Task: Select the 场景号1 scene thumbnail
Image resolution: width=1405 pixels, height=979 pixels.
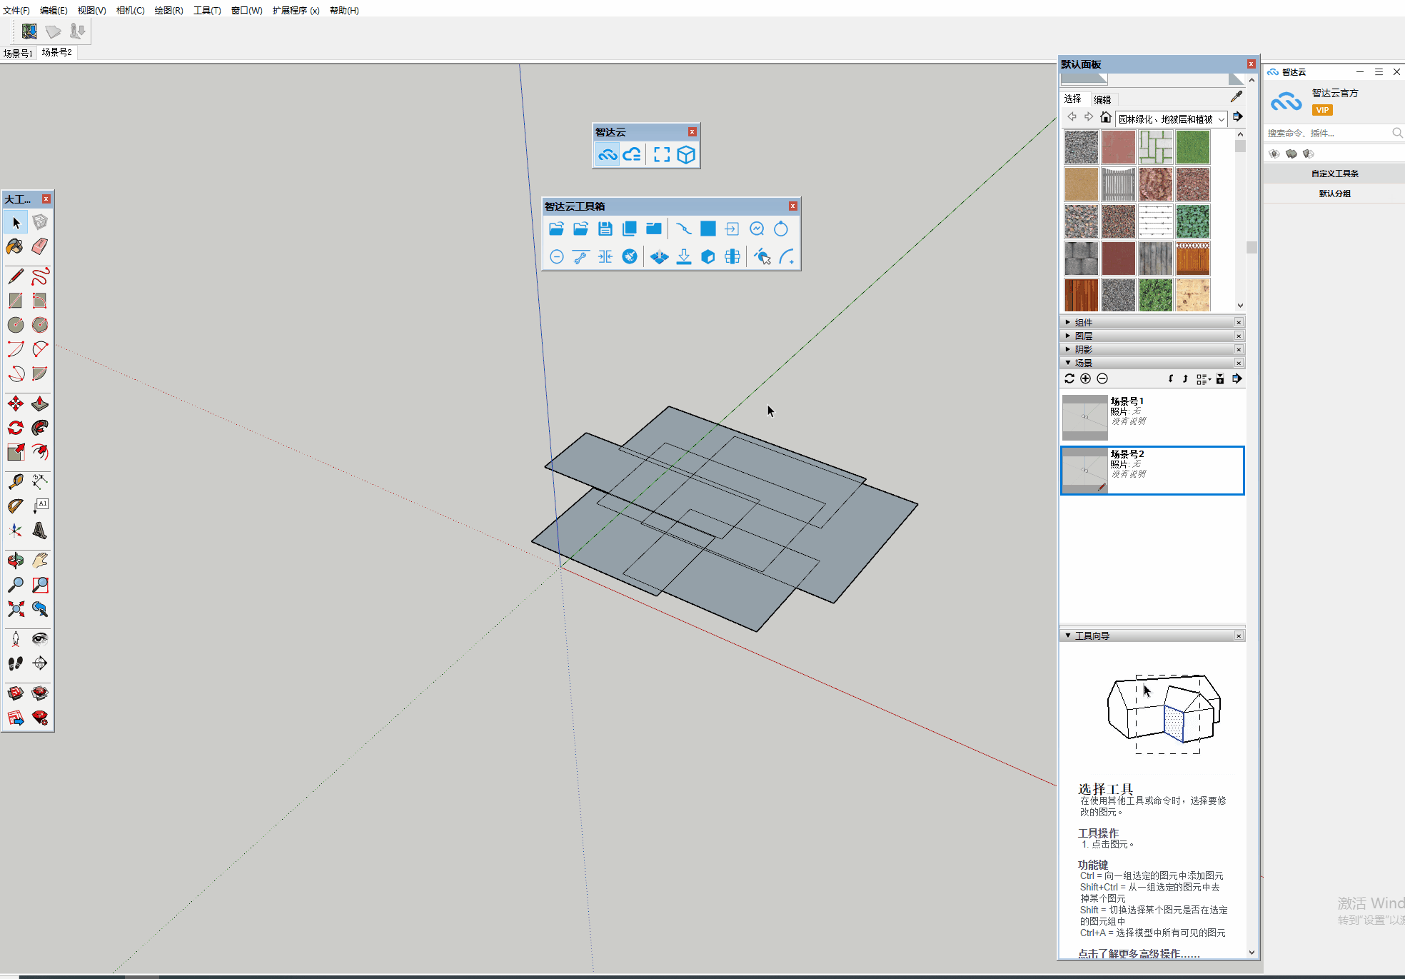Action: 1084,417
